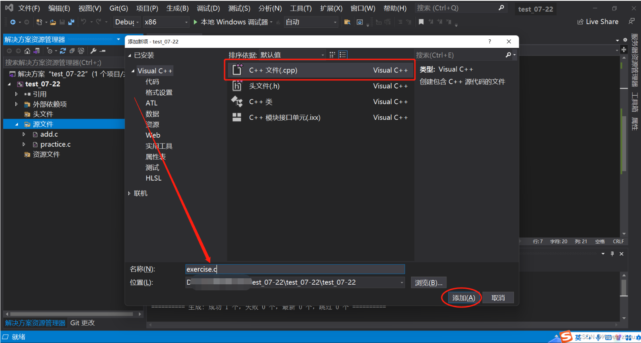Image resolution: width=641 pixels, height=343 pixels.
Task: Select the C++ 类 template
Action: 320,102
